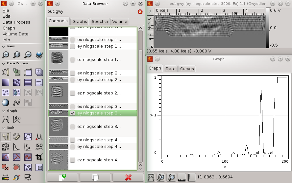Click the ez nlogscale step 2 thumbnail
This screenshot has height=183, width=292.
[58, 93]
